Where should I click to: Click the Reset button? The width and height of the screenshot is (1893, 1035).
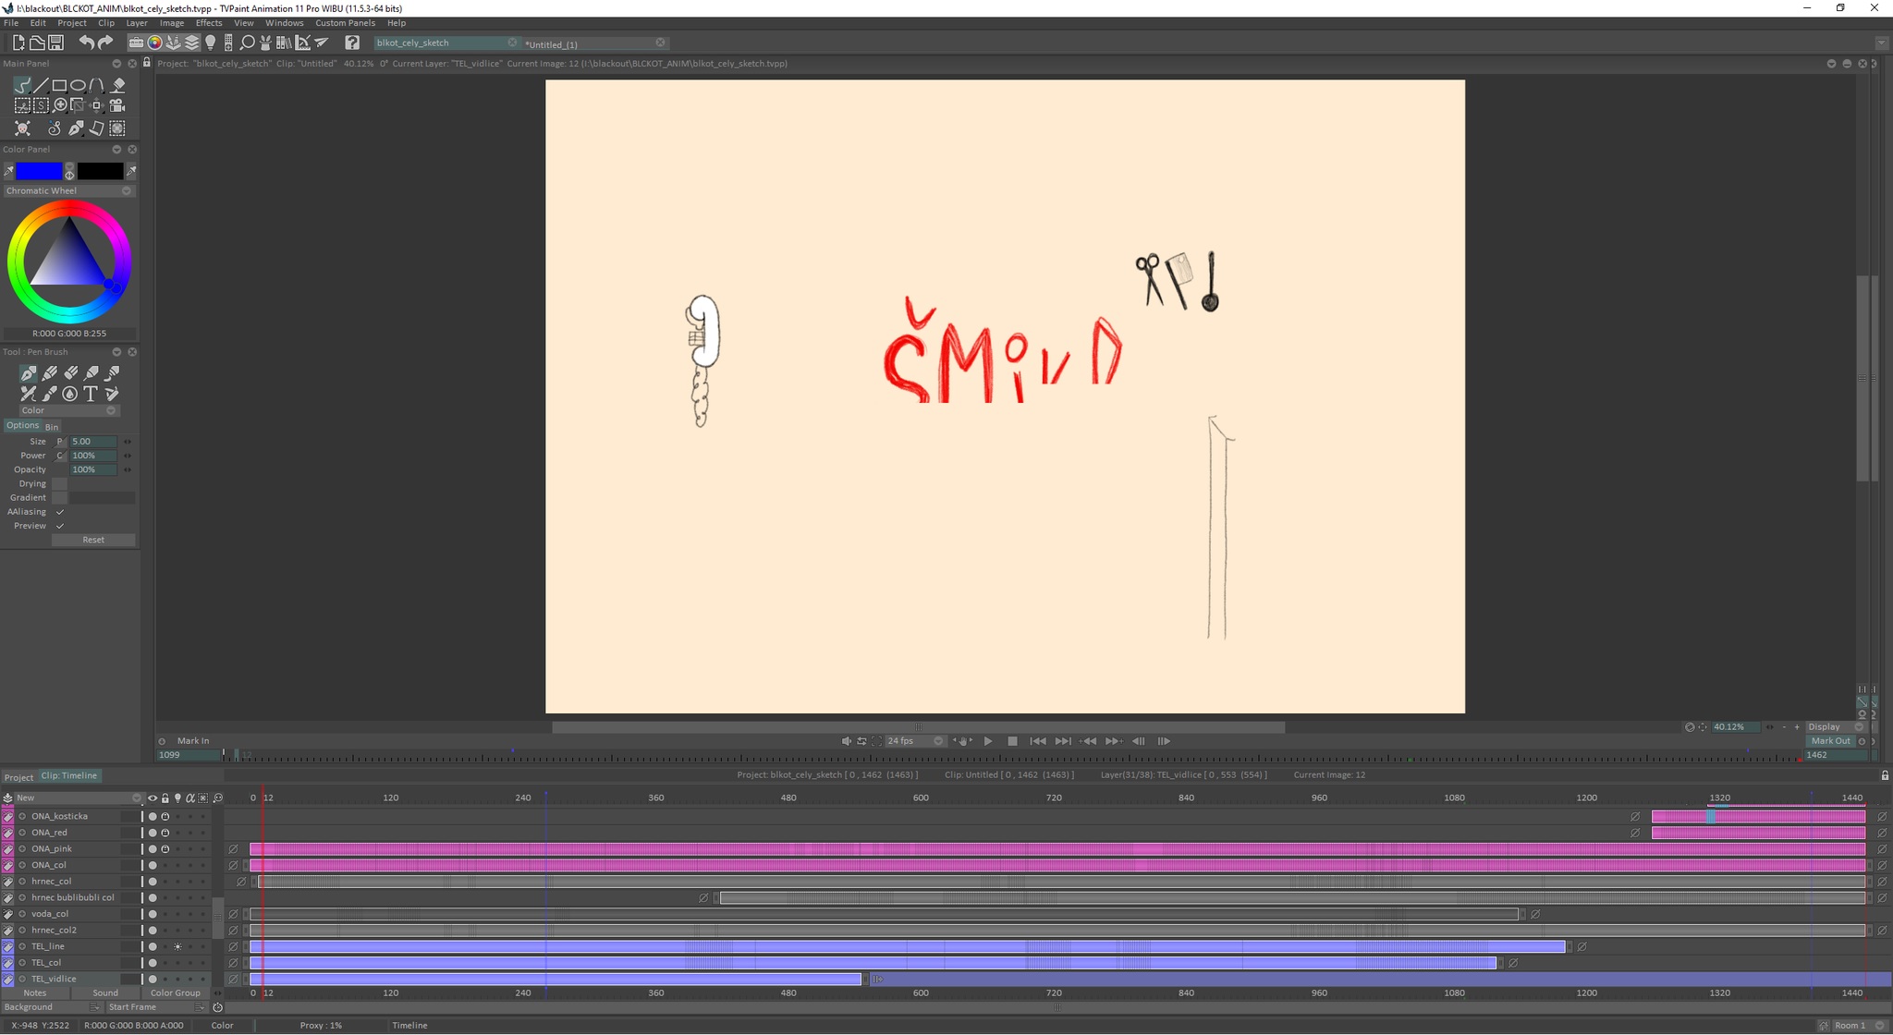[93, 540]
